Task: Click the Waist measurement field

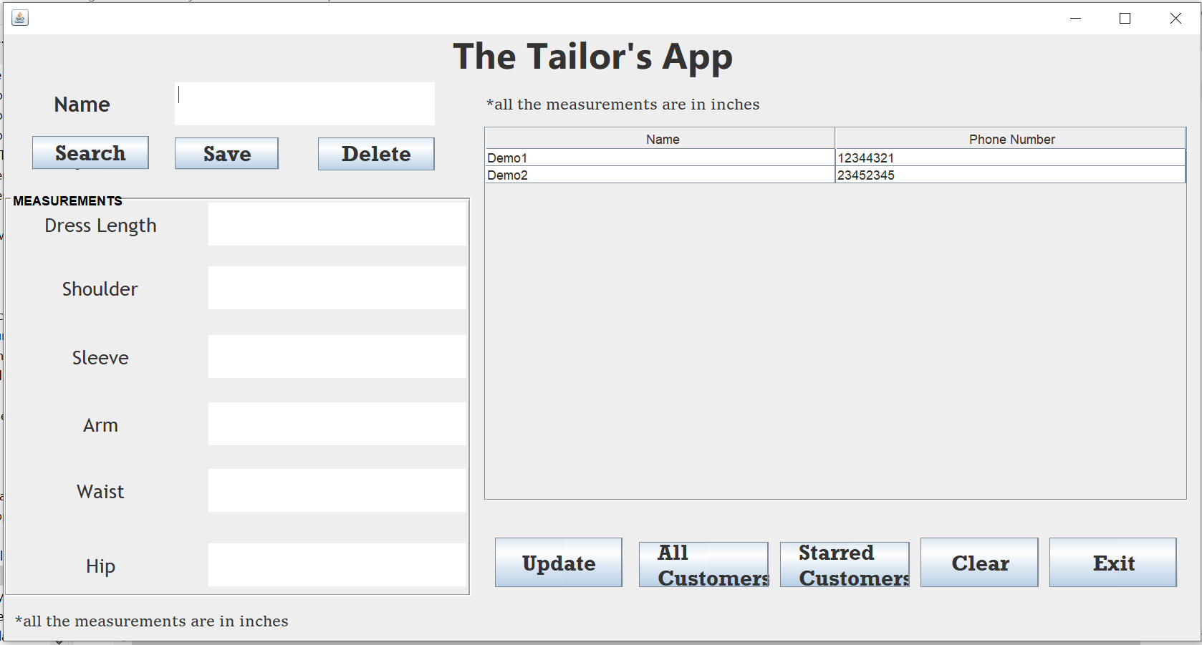Action: point(337,490)
